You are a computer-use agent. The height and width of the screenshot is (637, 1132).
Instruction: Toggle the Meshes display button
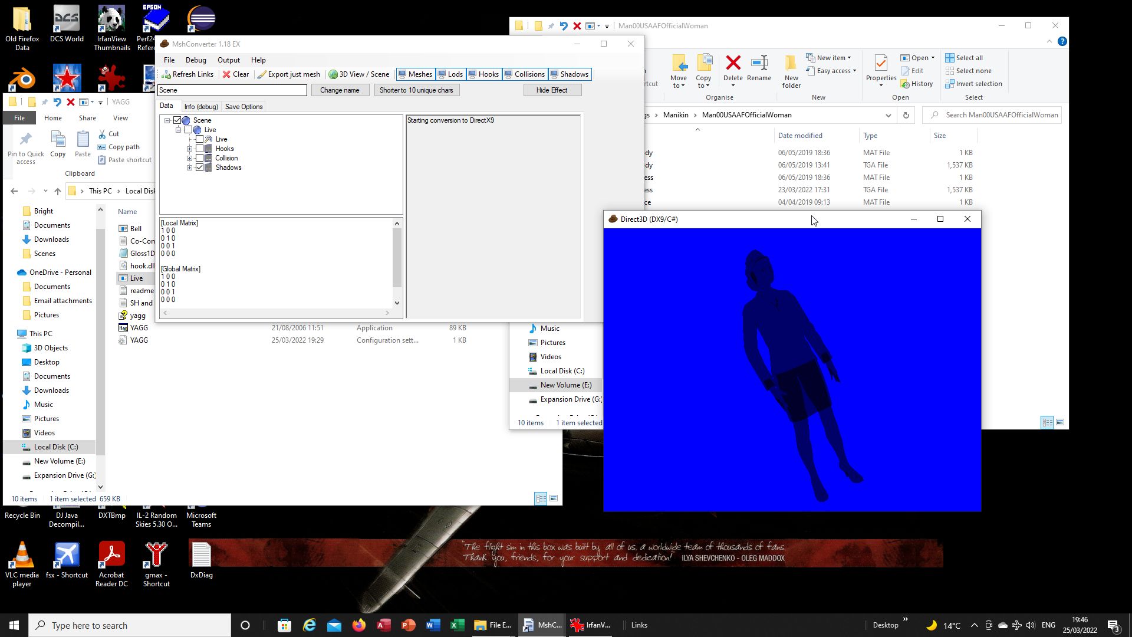(x=416, y=74)
